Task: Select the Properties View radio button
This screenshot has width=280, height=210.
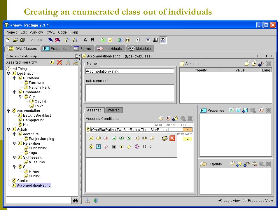Action: [245, 200]
